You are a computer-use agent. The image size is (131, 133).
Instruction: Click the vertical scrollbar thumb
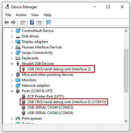coord(126,71)
